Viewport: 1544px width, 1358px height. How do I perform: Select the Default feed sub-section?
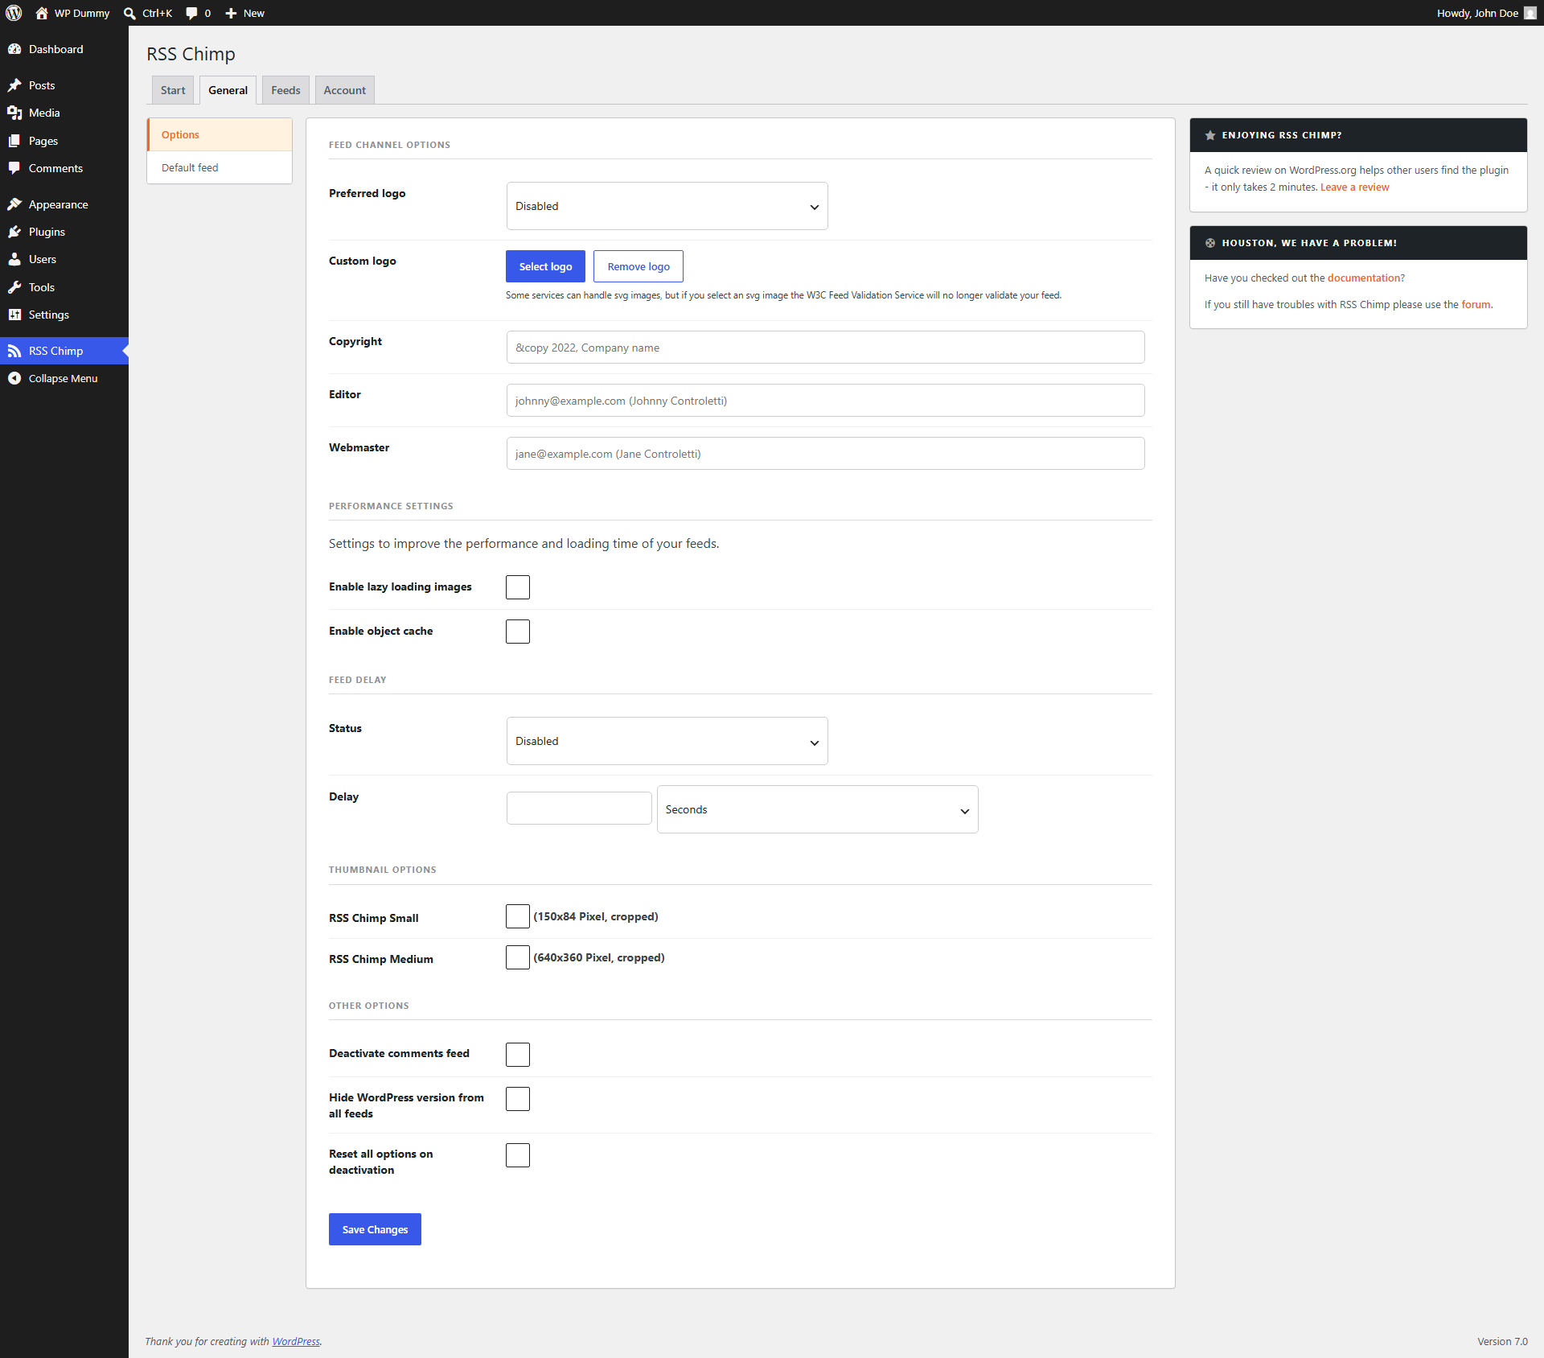pyautogui.click(x=220, y=167)
